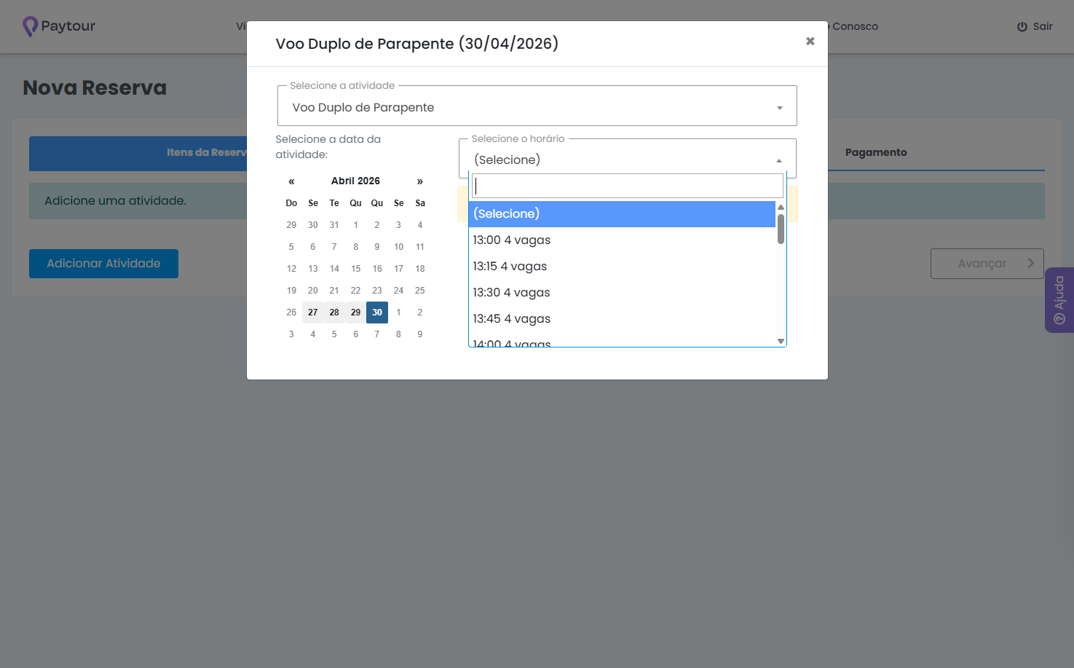The width and height of the screenshot is (1074, 668).
Task: Open the activity selection dropdown
Action: point(537,107)
